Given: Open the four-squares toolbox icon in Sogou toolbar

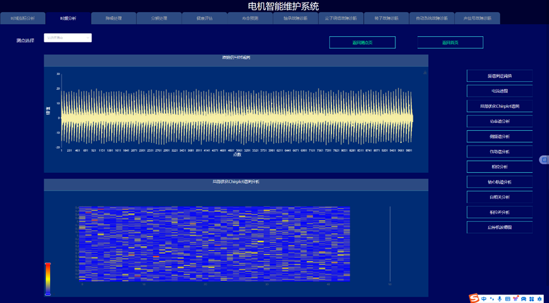Looking at the screenshot, I should (532, 299).
